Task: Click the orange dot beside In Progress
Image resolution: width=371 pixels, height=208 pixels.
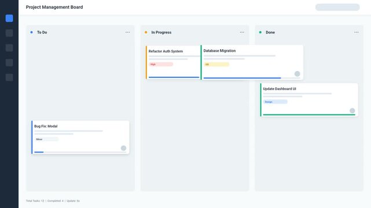Action: [146, 32]
